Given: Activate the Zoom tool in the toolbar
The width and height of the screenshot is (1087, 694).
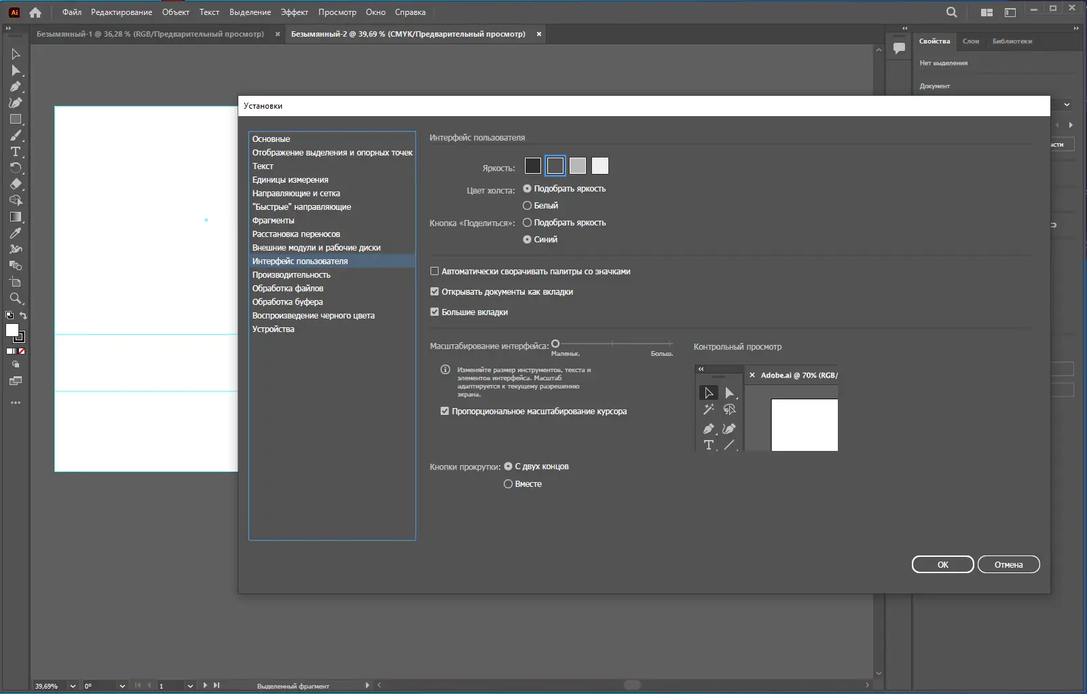Looking at the screenshot, I should point(16,299).
